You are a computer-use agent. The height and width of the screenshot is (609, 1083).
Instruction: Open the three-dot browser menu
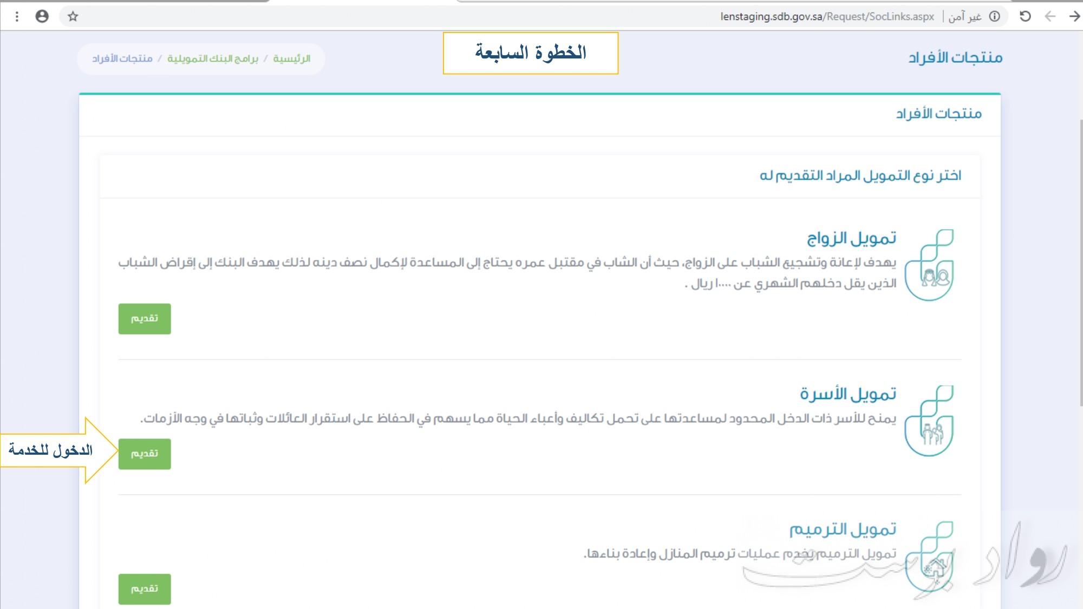pyautogui.click(x=17, y=16)
